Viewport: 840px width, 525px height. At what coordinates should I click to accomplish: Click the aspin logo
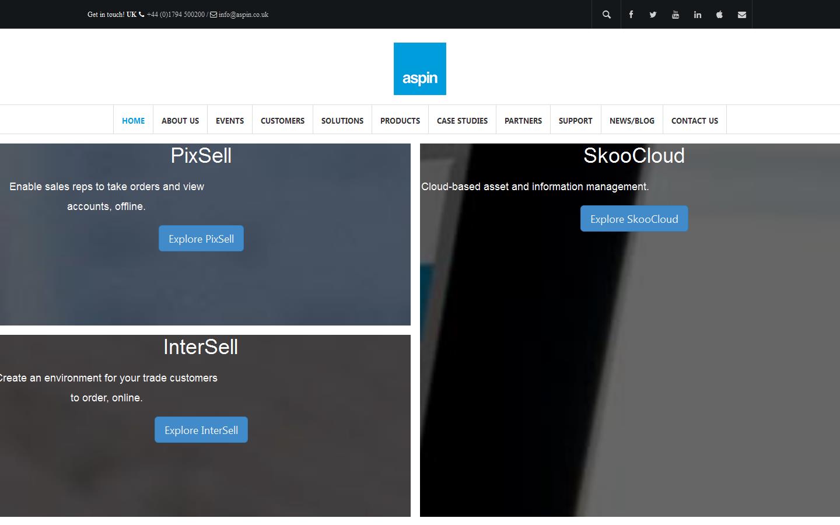coord(419,69)
